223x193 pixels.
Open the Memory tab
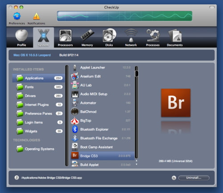click(x=87, y=37)
